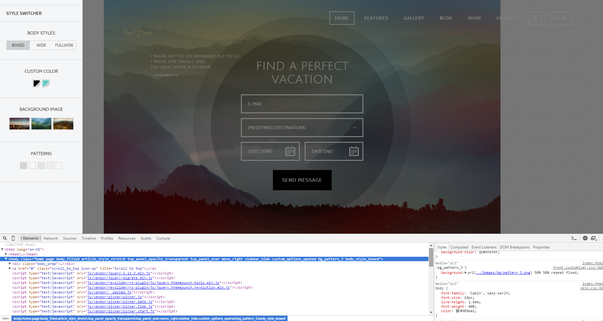
Task: Toggle the device mode phone icon
Action: (x=13, y=238)
